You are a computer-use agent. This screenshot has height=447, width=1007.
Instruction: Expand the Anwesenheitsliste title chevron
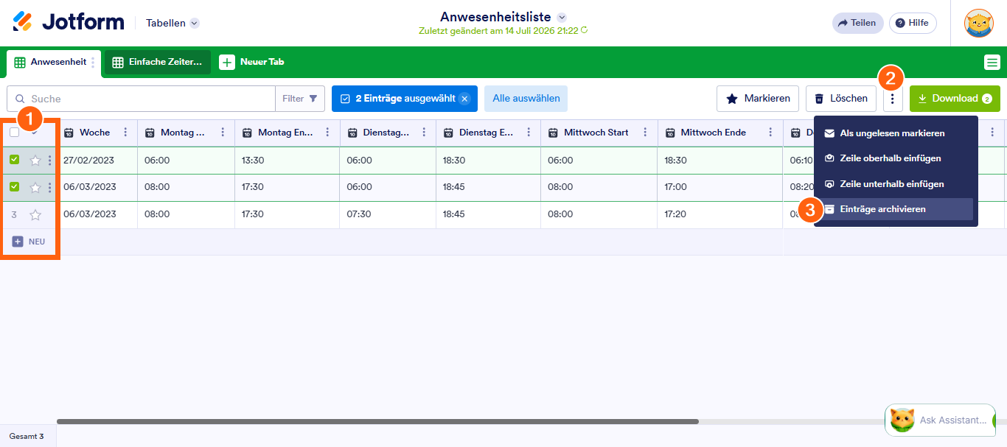tap(562, 17)
